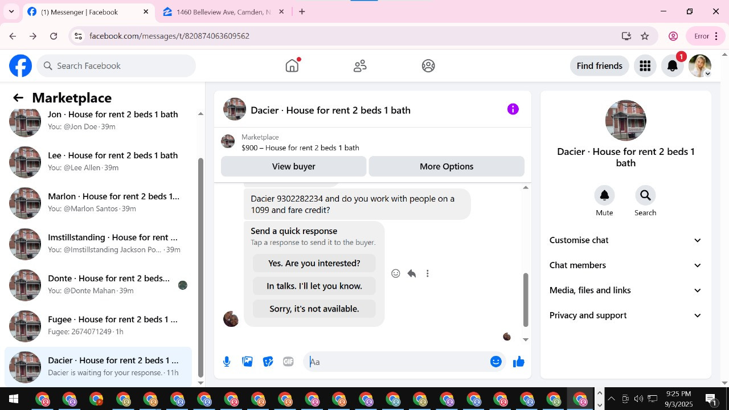Open site information icon in address bar
729x410 pixels.
tap(78, 36)
